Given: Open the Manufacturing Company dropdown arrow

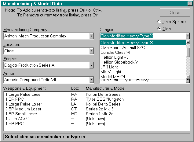Looking at the screenshot, I should click(91, 36).
